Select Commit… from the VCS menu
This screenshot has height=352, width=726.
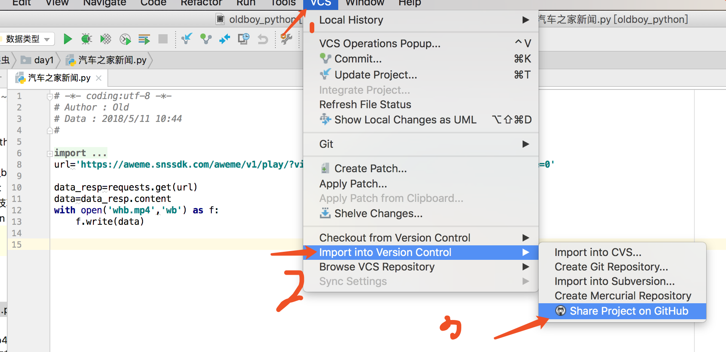coord(421,59)
